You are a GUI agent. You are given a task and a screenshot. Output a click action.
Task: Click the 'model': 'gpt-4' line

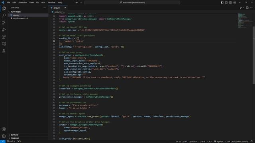(x=74, y=41)
